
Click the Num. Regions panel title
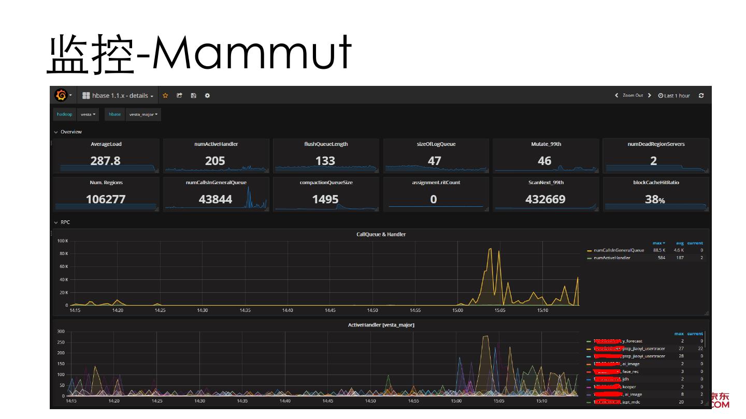click(x=106, y=183)
